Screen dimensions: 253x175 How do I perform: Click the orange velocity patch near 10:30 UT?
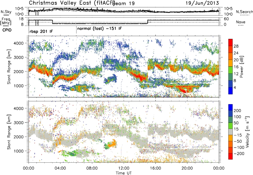[112, 143]
